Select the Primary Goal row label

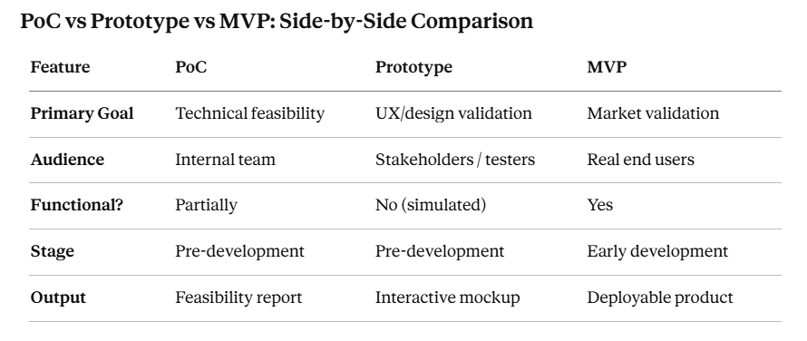pyautogui.click(x=83, y=113)
